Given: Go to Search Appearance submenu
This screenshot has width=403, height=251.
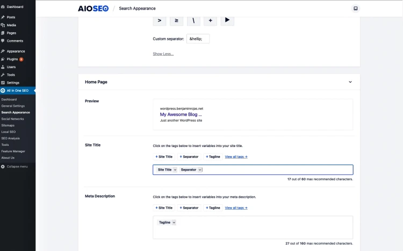Looking at the screenshot, I should tap(16, 113).
